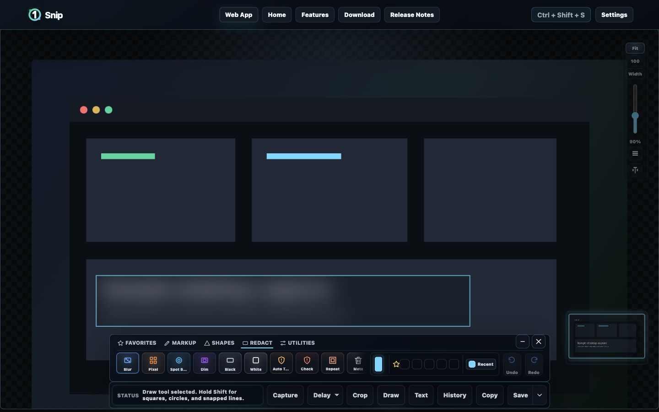Set zoom to 100
659x412 pixels.
(635, 61)
